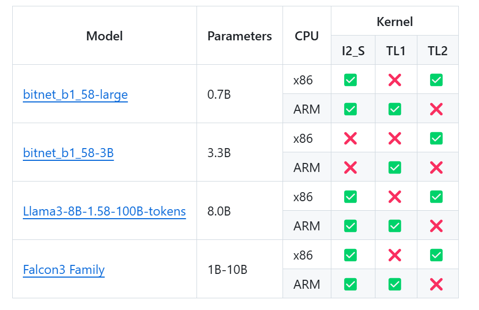Open the bitnet_b1_58-large model link
Screen dimensions: 479x310
(75, 94)
